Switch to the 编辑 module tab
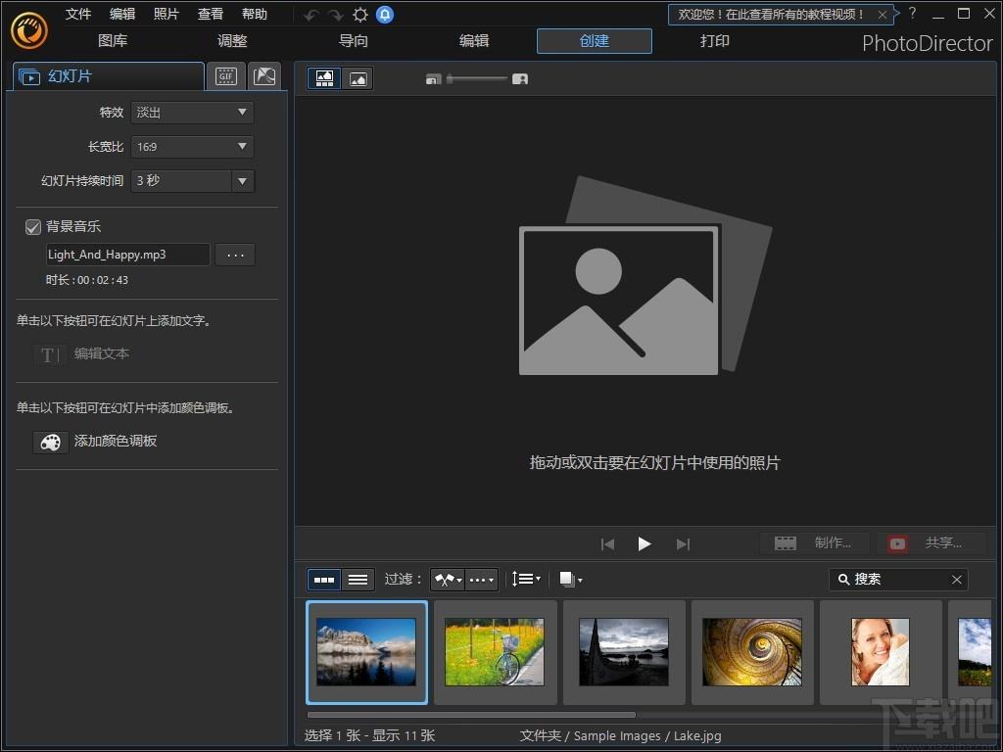Viewport: 1003px width, 752px height. 474,41
